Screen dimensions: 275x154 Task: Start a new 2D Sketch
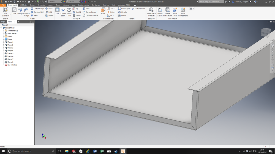[x=6, y=12]
